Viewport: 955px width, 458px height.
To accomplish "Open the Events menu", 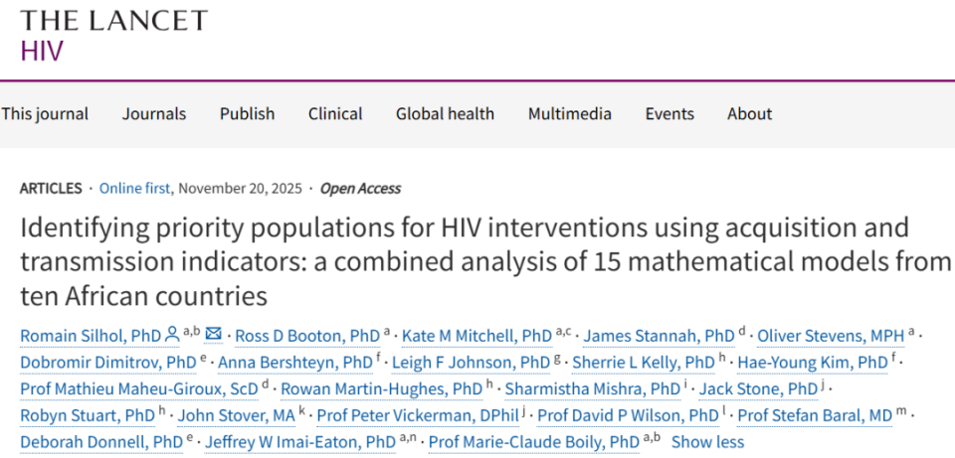I will [x=669, y=113].
